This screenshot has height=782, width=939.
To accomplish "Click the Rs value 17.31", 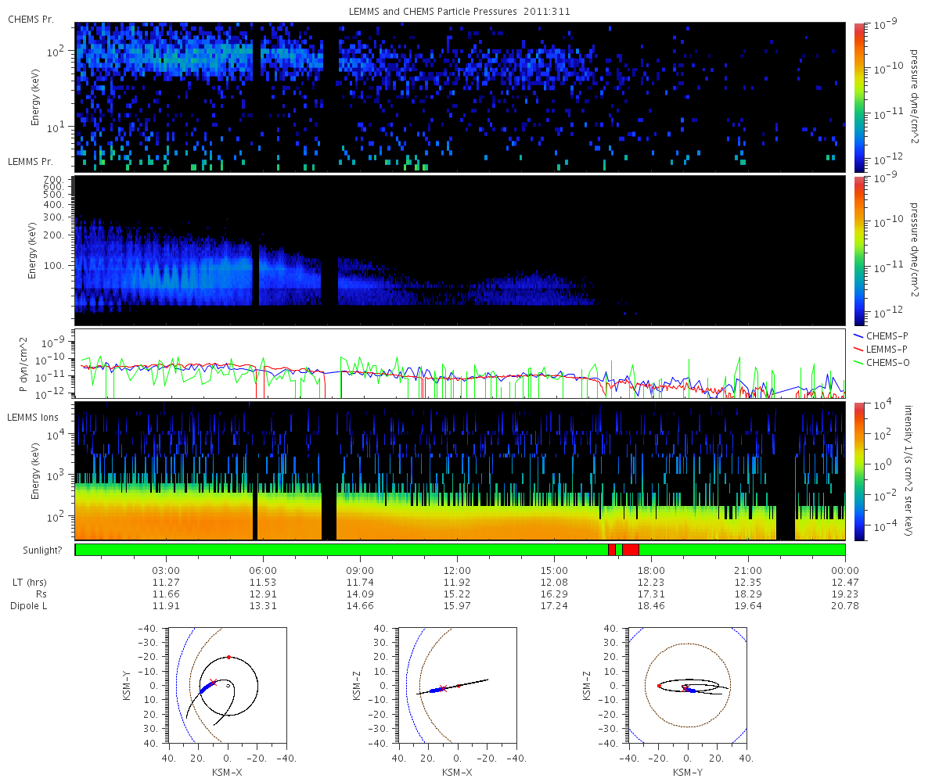I will click(651, 594).
